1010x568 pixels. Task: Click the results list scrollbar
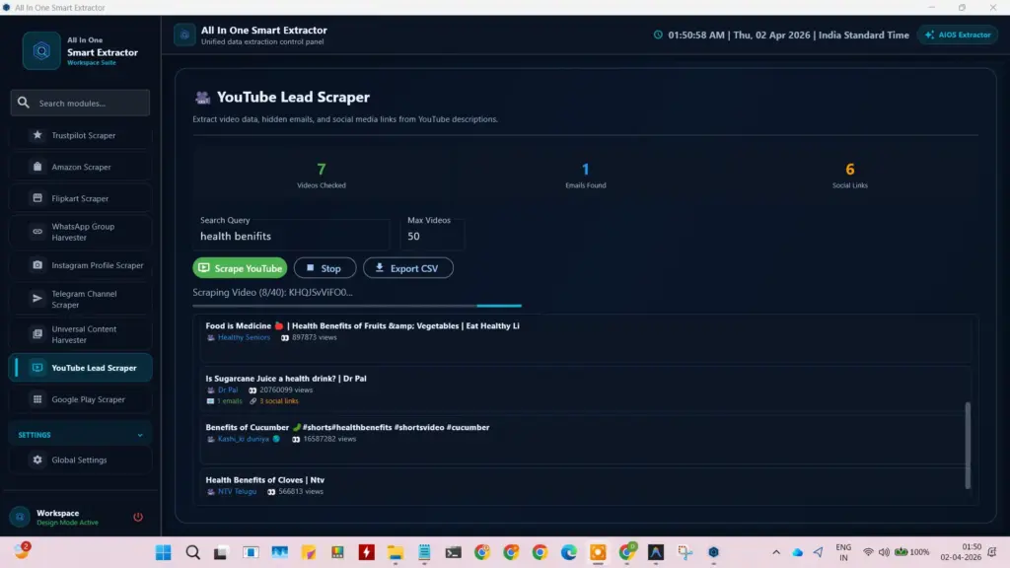coord(968,445)
